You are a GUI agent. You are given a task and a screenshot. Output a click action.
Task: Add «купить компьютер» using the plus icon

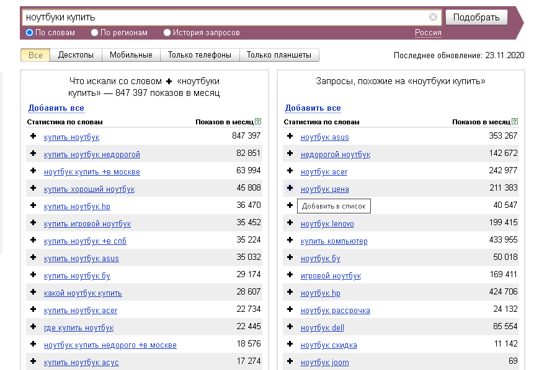(x=290, y=240)
